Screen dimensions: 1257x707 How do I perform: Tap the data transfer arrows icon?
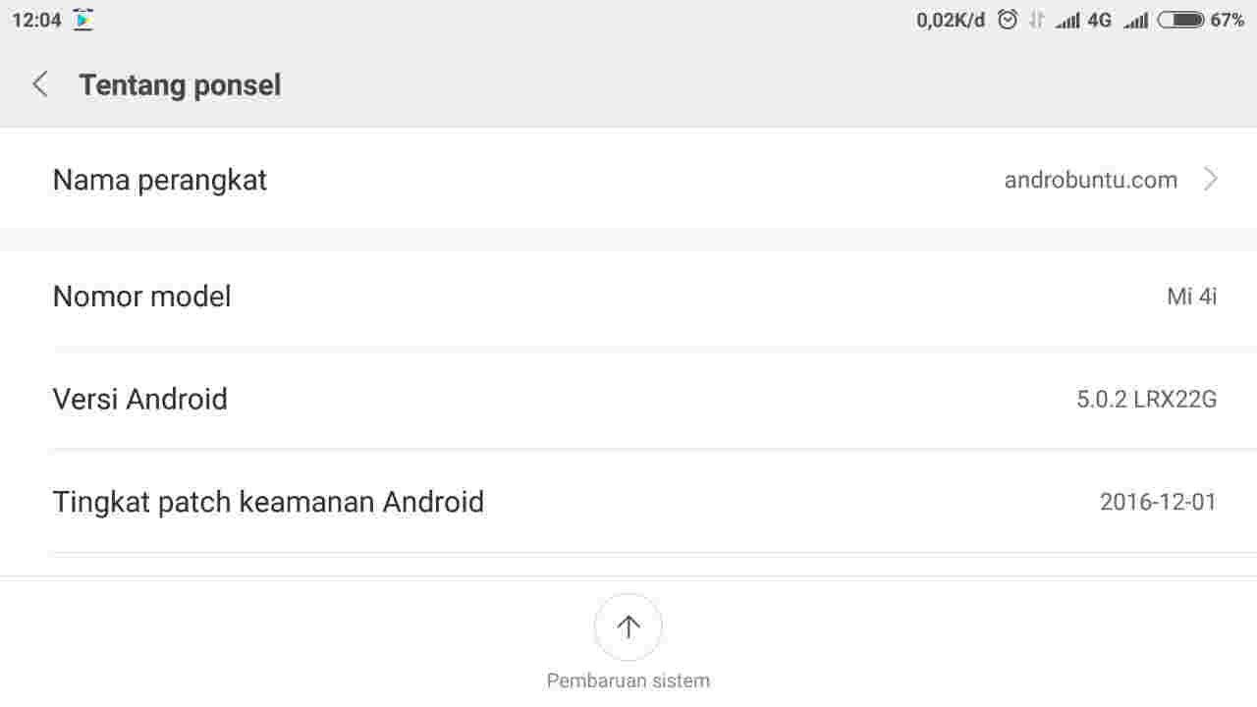click(1036, 18)
